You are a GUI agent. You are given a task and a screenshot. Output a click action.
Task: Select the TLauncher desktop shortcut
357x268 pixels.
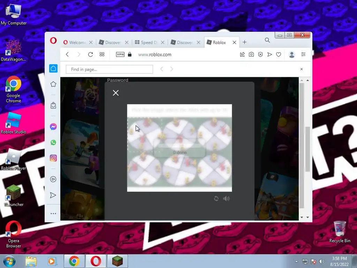14,196
